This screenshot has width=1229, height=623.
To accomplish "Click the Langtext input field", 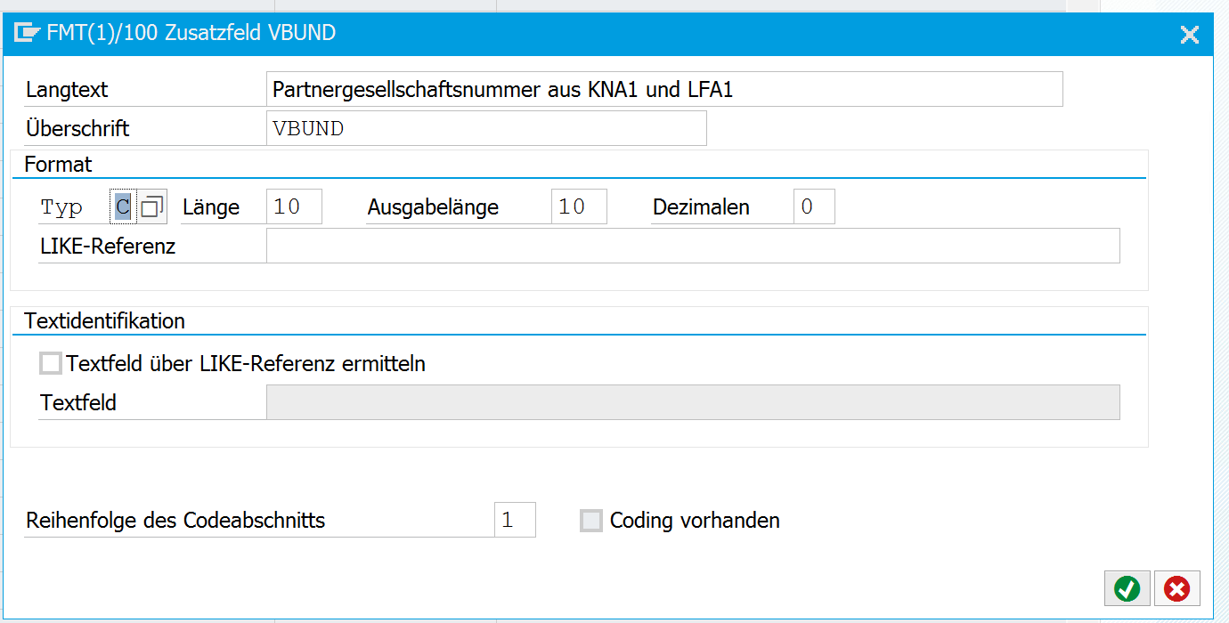I will click(663, 90).
